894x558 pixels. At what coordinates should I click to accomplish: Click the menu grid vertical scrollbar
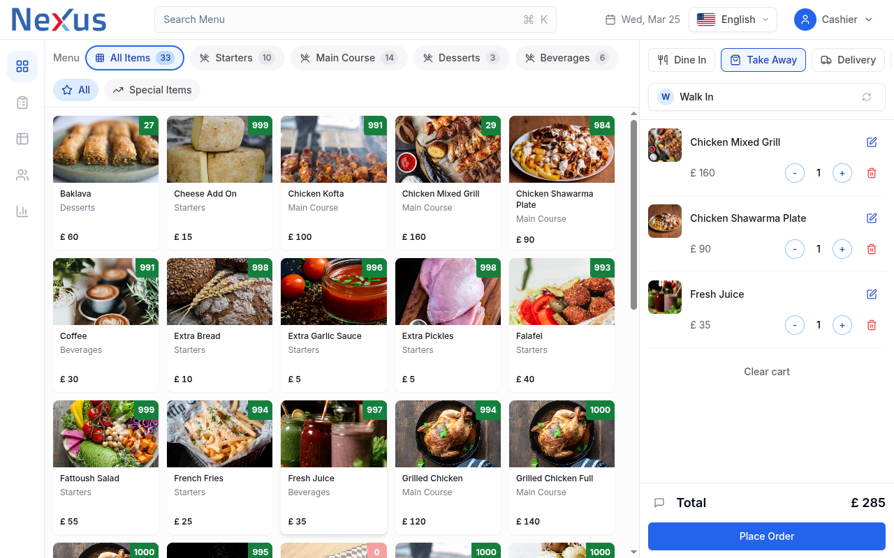(x=633, y=214)
